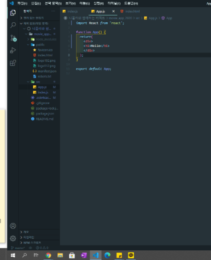
Task: Open the Accounts menu icon
Action: click(13, 226)
